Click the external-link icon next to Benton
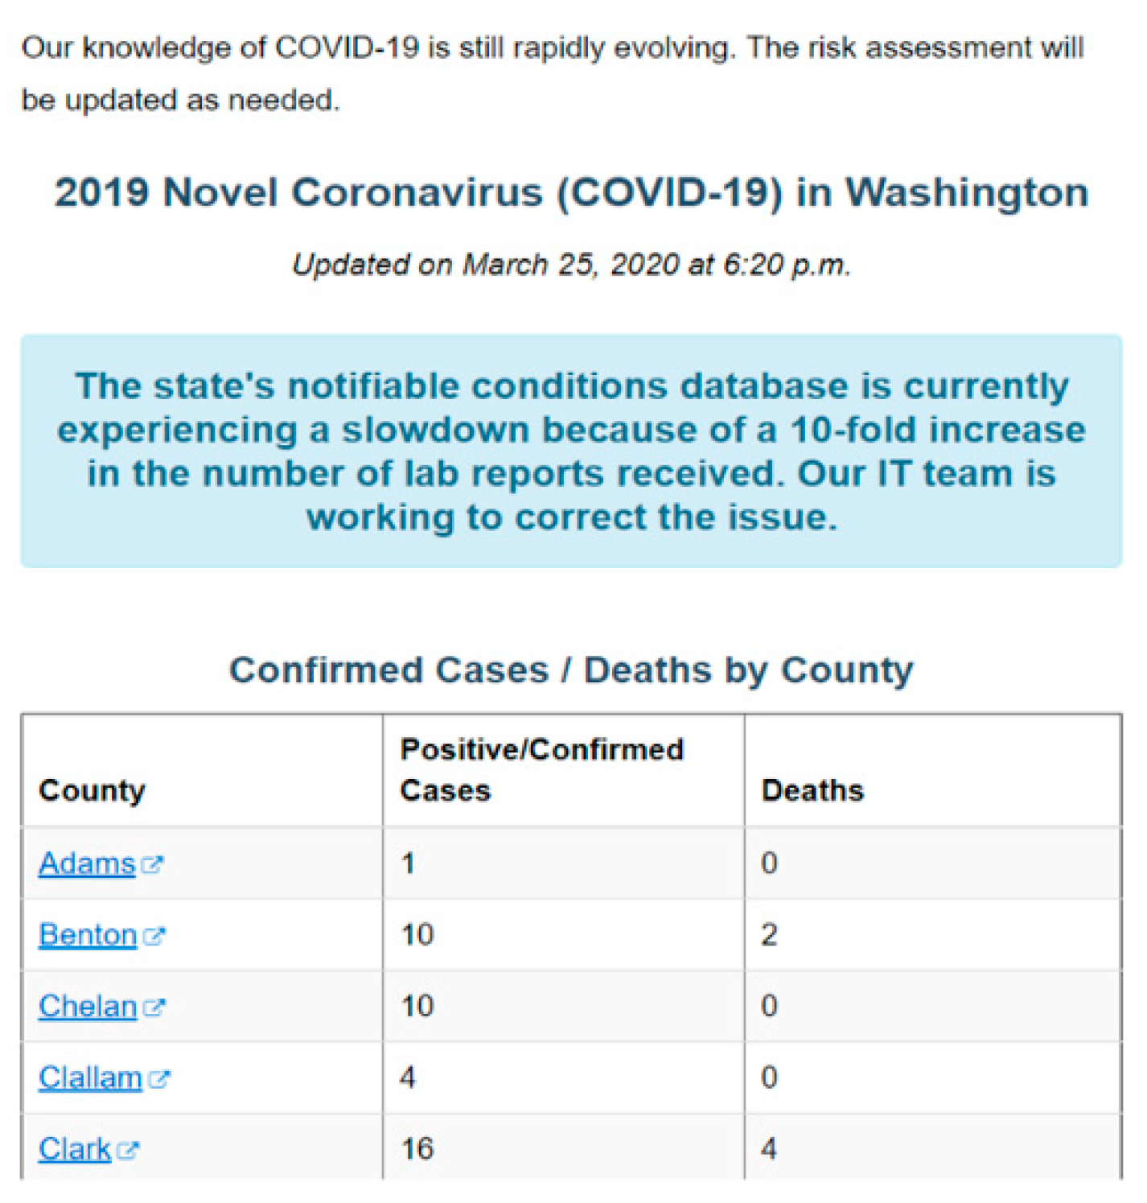The width and height of the screenshot is (1147, 1203). (x=154, y=937)
